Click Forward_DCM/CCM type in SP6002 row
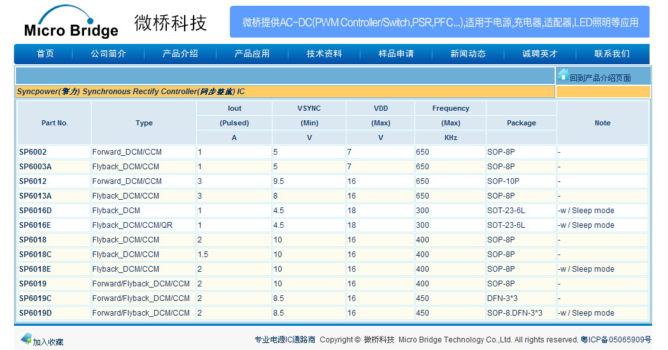 127,152
